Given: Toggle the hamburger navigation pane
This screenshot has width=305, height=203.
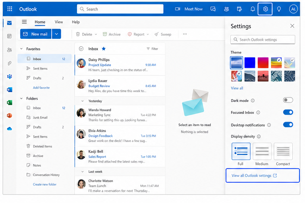Looking at the screenshot, I should [x=24, y=22].
